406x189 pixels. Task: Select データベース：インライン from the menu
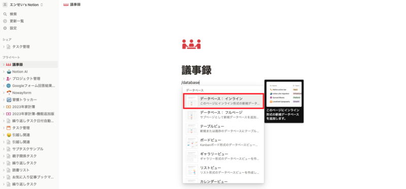[x=223, y=101]
